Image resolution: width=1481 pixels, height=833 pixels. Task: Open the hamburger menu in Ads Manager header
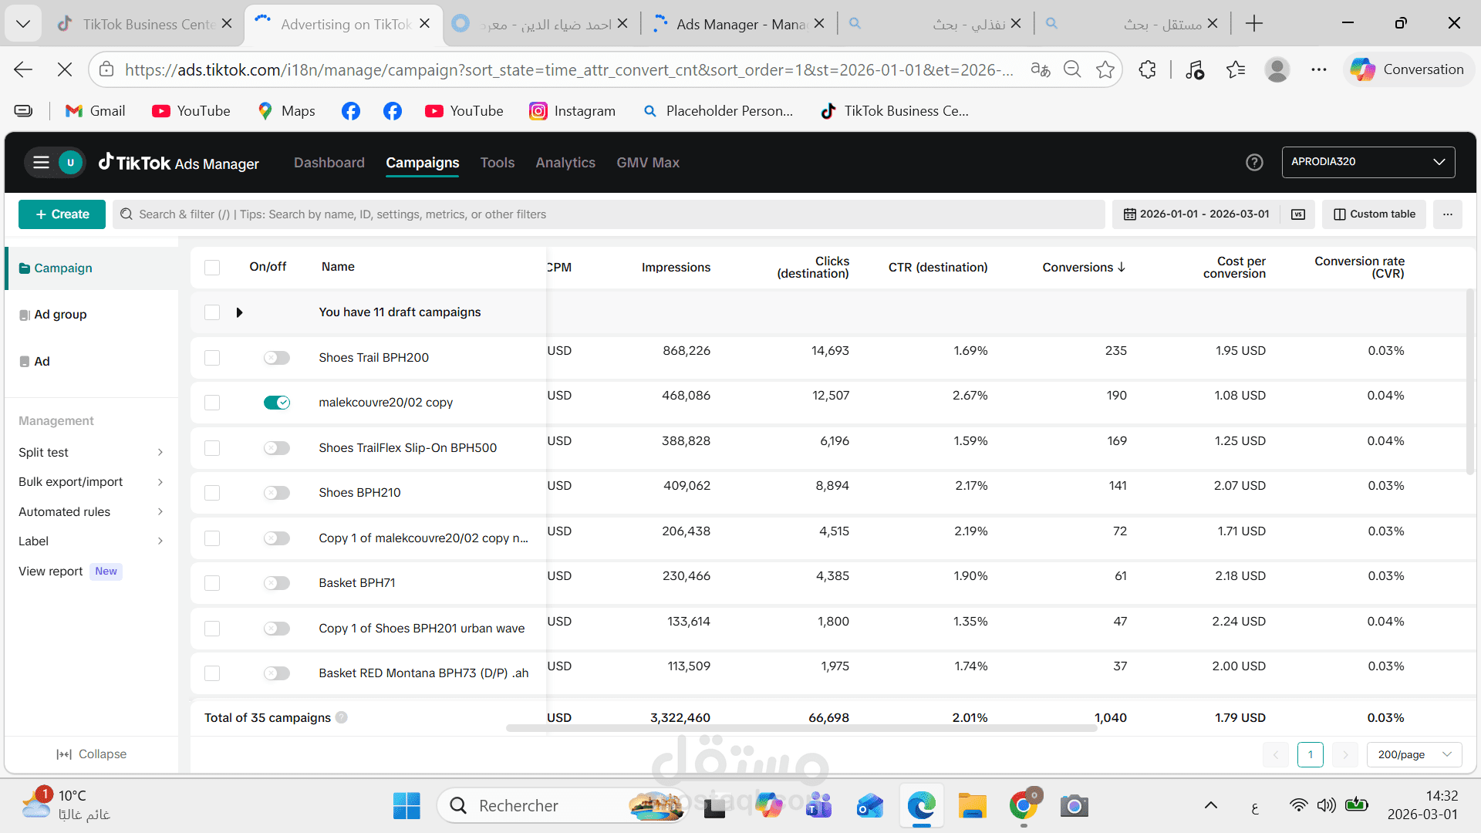(41, 162)
